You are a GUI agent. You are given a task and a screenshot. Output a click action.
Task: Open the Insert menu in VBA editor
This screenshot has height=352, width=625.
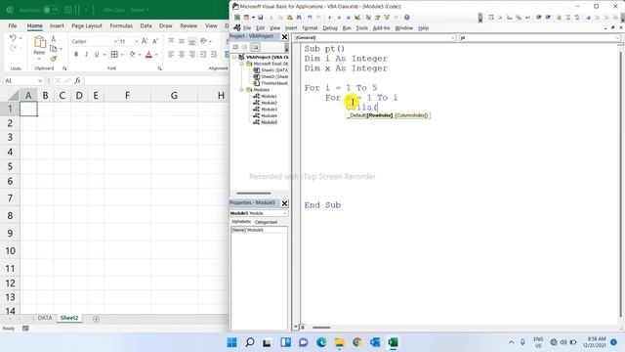pyautogui.click(x=291, y=28)
